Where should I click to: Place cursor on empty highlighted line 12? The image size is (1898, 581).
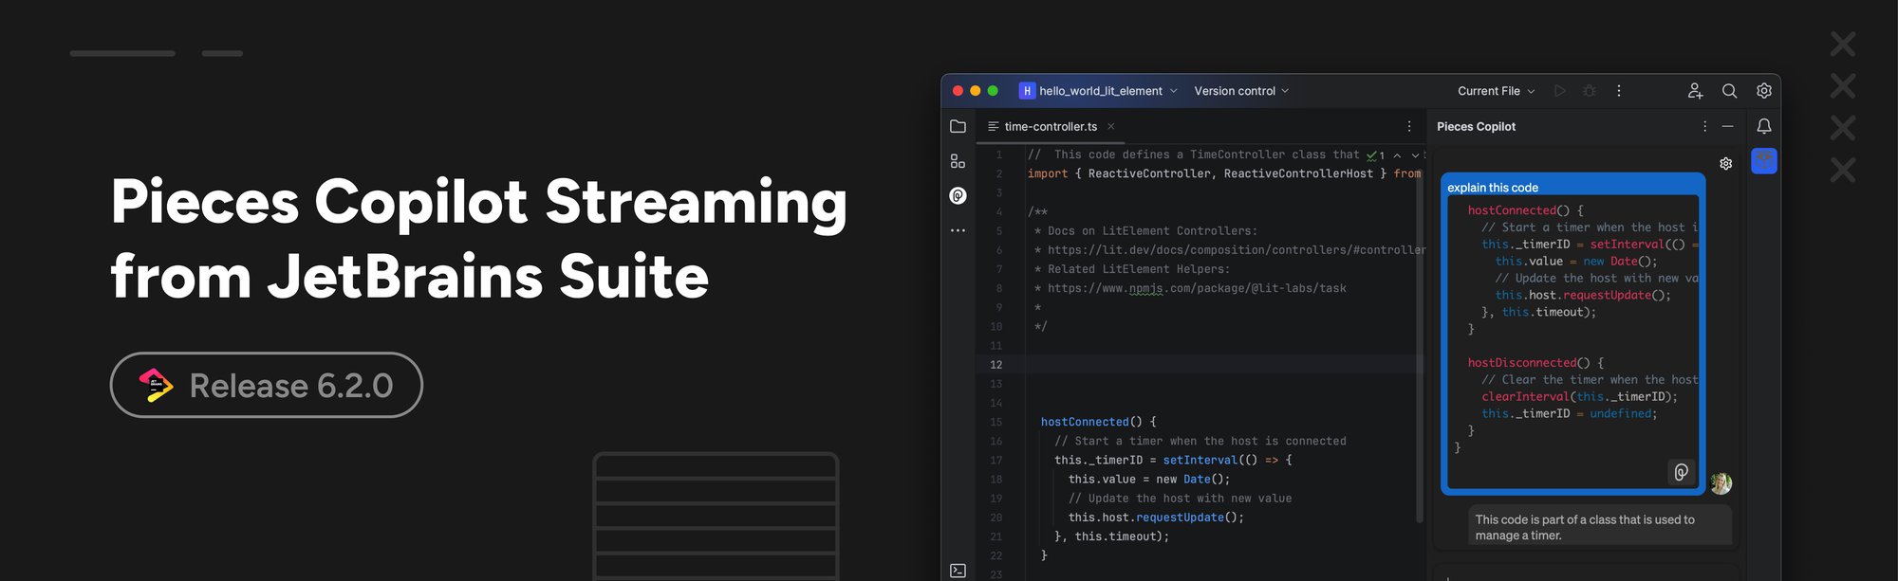click(1224, 364)
